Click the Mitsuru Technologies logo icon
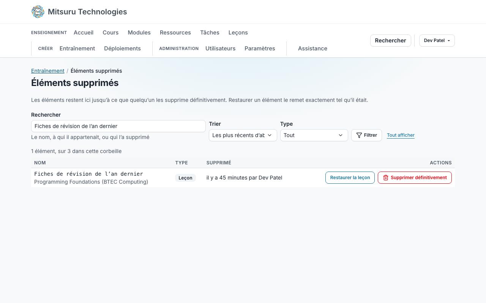 (38, 12)
